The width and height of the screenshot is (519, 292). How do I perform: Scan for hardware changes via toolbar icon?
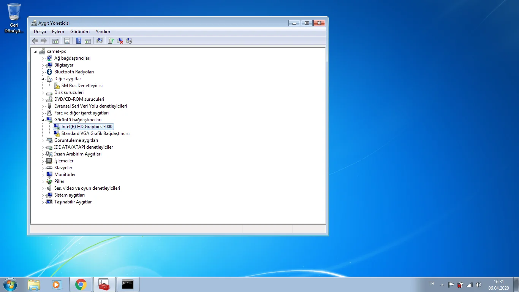pos(100,41)
